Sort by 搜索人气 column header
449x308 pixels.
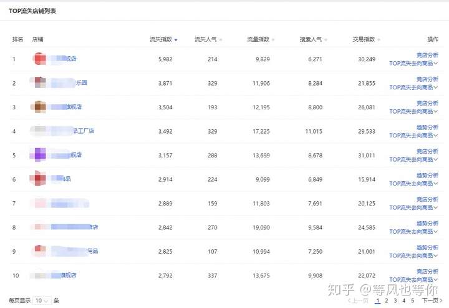pos(313,39)
